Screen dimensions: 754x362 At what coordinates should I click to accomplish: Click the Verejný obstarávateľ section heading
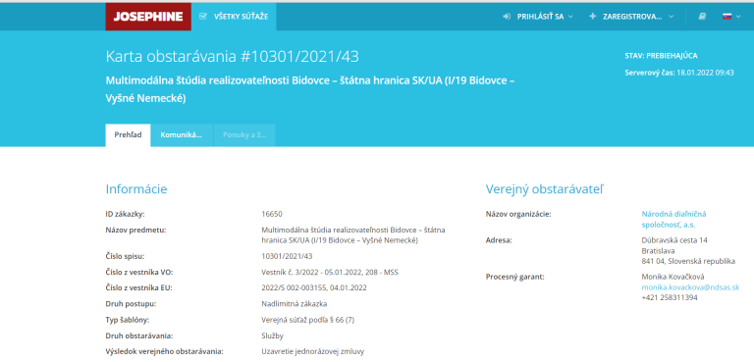pos(544,189)
